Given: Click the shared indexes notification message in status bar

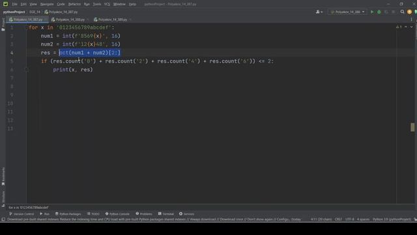Looking at the screenshot, I should click(154, 219).
